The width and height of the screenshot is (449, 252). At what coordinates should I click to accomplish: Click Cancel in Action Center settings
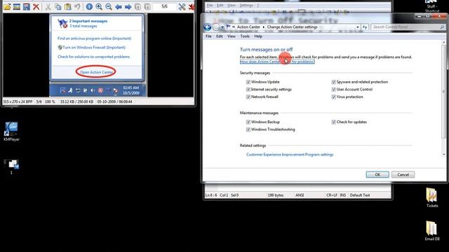tap(403, 174)
